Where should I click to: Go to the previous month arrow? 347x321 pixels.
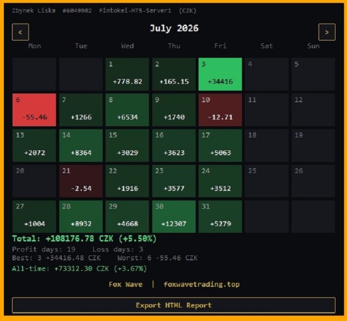coord(20,32)
